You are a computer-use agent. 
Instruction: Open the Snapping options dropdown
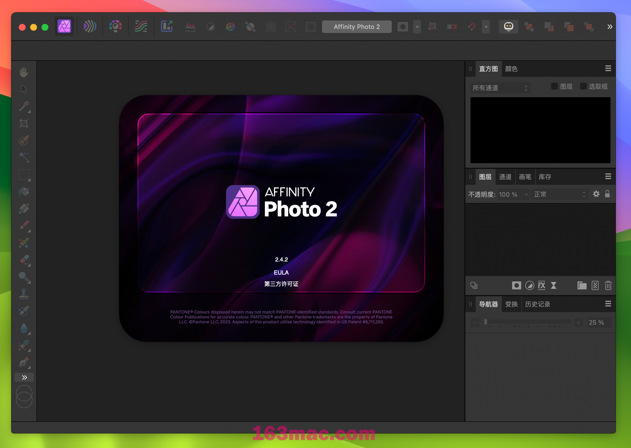click(486, 27)
